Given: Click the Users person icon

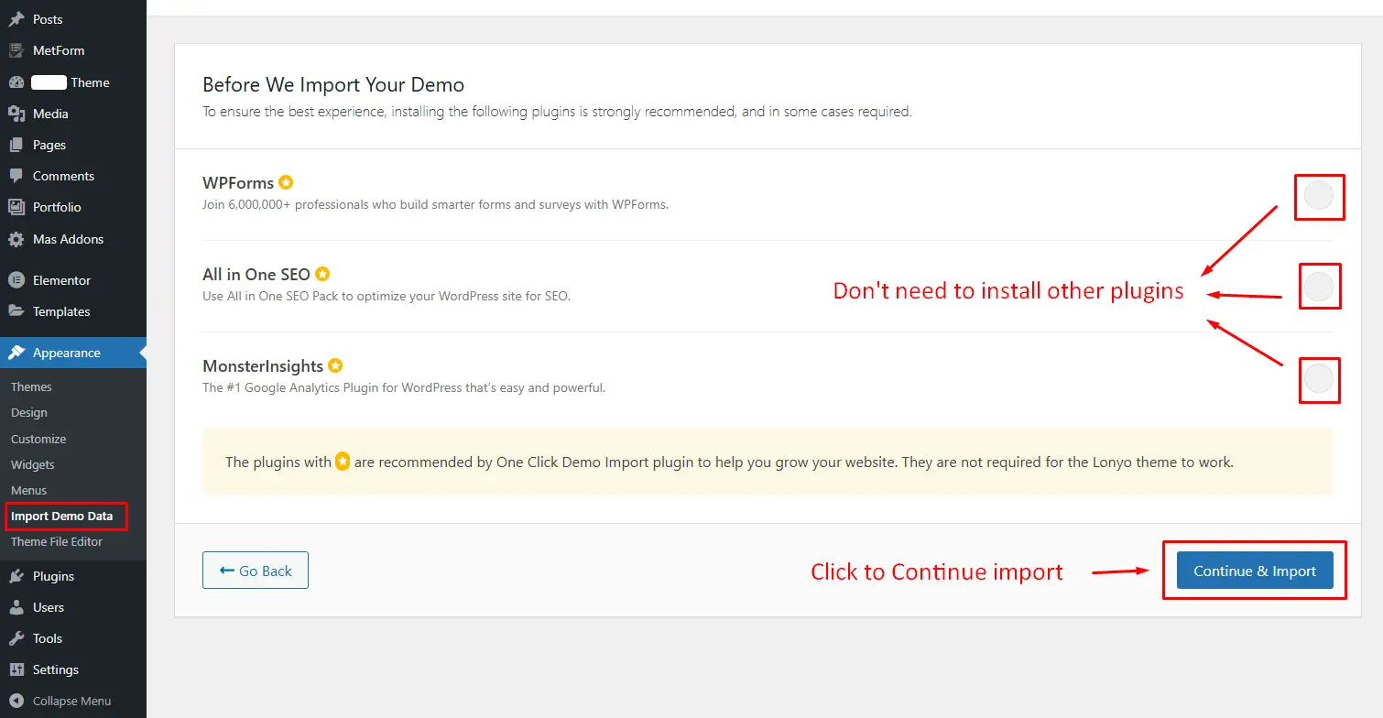Looking at the screenshot, I should pyautogui.click(x=16, y=607).
